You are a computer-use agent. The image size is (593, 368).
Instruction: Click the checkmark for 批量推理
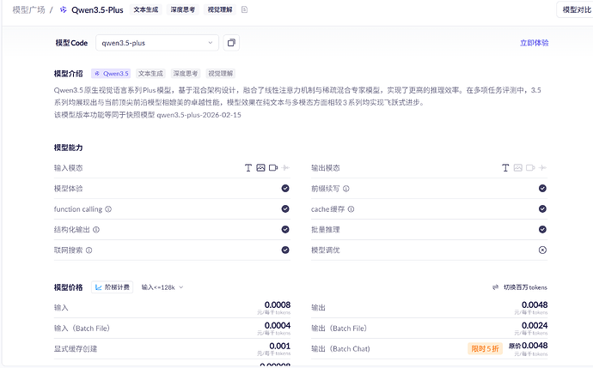542,229
